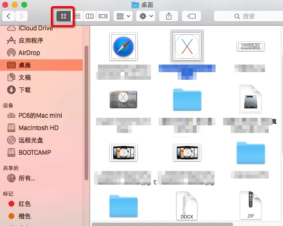This screenshot has height=226, width=283.
Task: Select the 橙色 orange tag
Action: tap(41, 216)
